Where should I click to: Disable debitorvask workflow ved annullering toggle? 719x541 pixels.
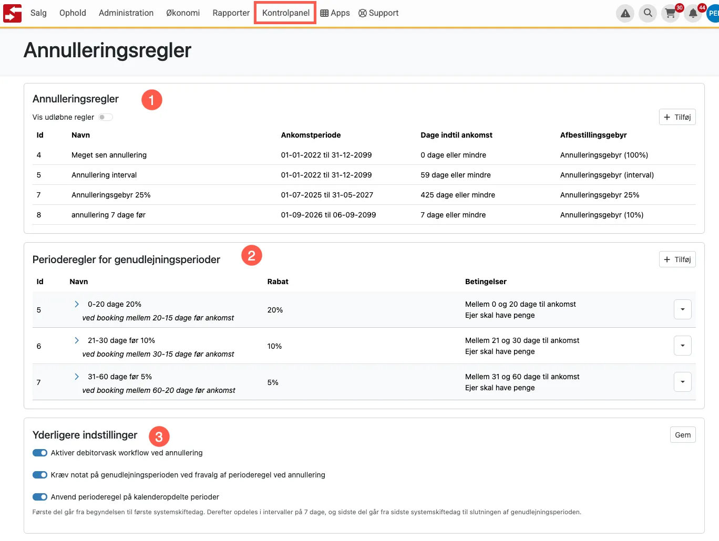40,453
